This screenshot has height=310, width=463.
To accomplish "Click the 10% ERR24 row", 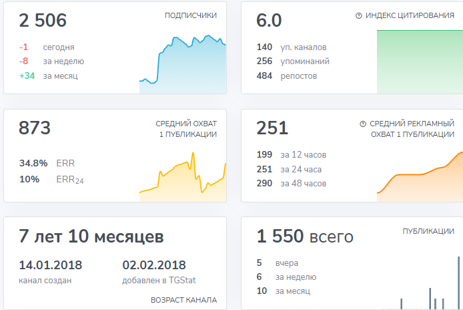I will [51, 179].
